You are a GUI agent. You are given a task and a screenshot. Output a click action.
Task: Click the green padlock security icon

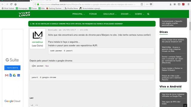38,4
